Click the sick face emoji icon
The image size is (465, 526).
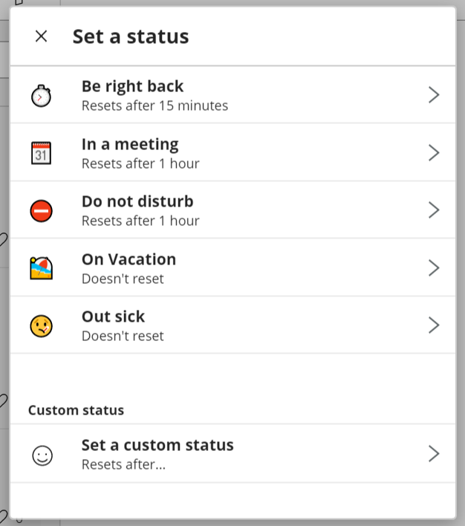pyautogui.click(x=42, y=326)
